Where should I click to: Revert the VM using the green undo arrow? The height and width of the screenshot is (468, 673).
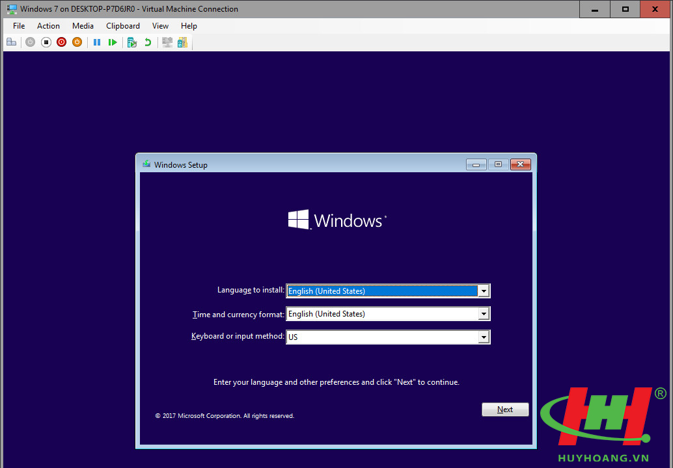click(148, 42)
